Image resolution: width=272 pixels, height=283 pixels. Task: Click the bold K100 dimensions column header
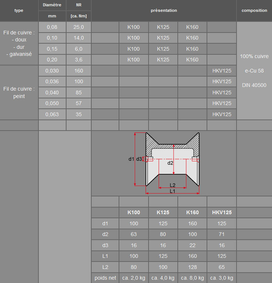coord(133,212)
